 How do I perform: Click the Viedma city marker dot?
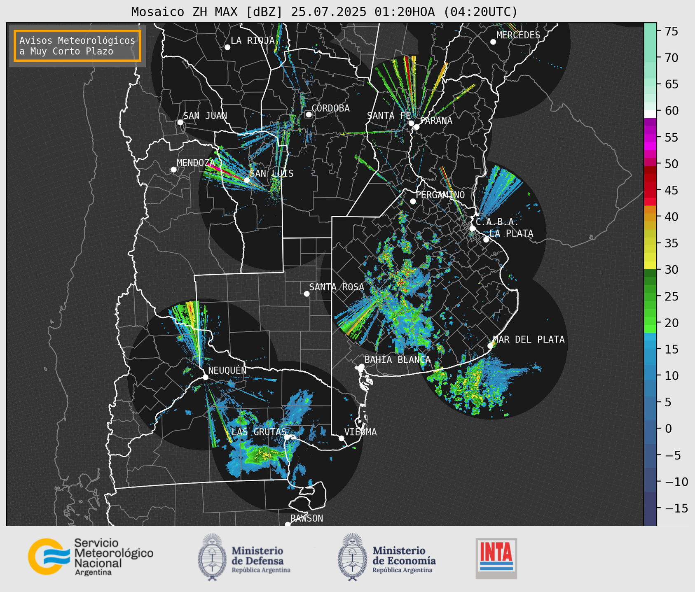(x=341, y=438)
